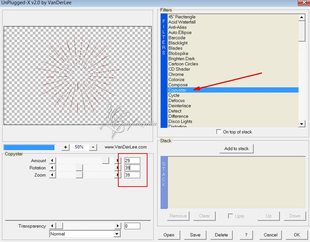Click the Clear stack button

[x=205, y=216]
